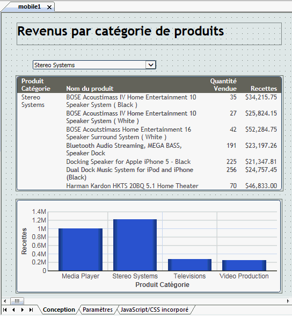Screen dimensions: 292x316
Task: Click the $23,197.26 revenue value
Action: (x=261, y=146)
